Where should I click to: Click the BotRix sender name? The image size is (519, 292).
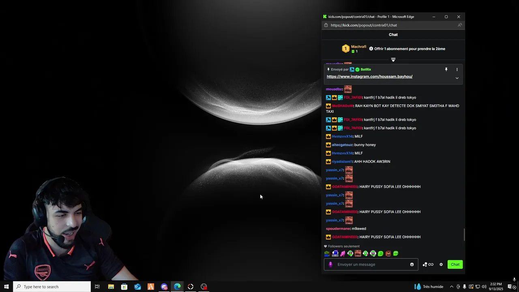tap(366, 69)
